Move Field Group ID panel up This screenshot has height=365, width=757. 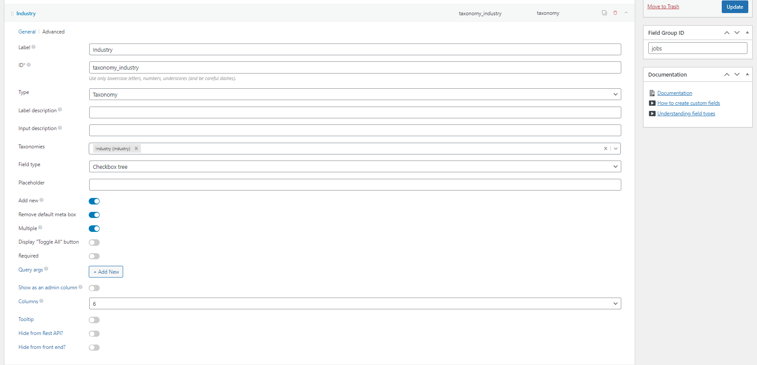click(x=727, y=33)
